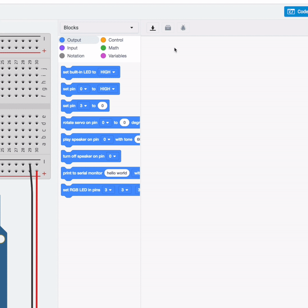Open pin dropdown in play speaker block

pyautogui.click(x=107, y=139)
